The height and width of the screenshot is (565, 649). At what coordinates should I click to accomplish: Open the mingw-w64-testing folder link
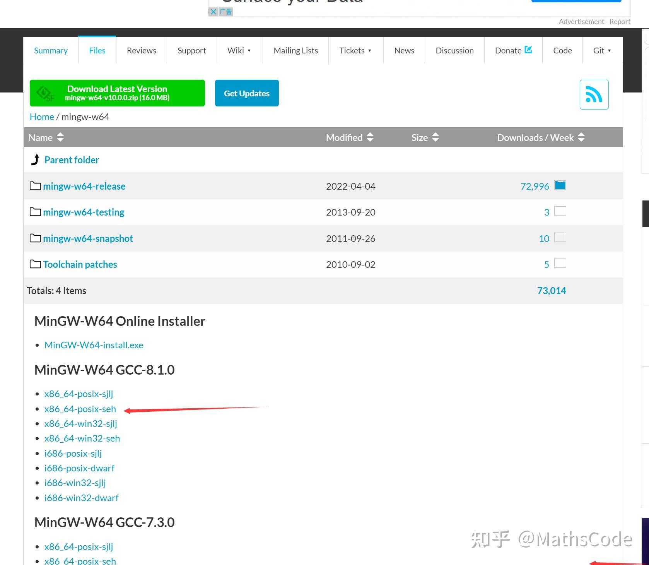(x=84, y=212)
